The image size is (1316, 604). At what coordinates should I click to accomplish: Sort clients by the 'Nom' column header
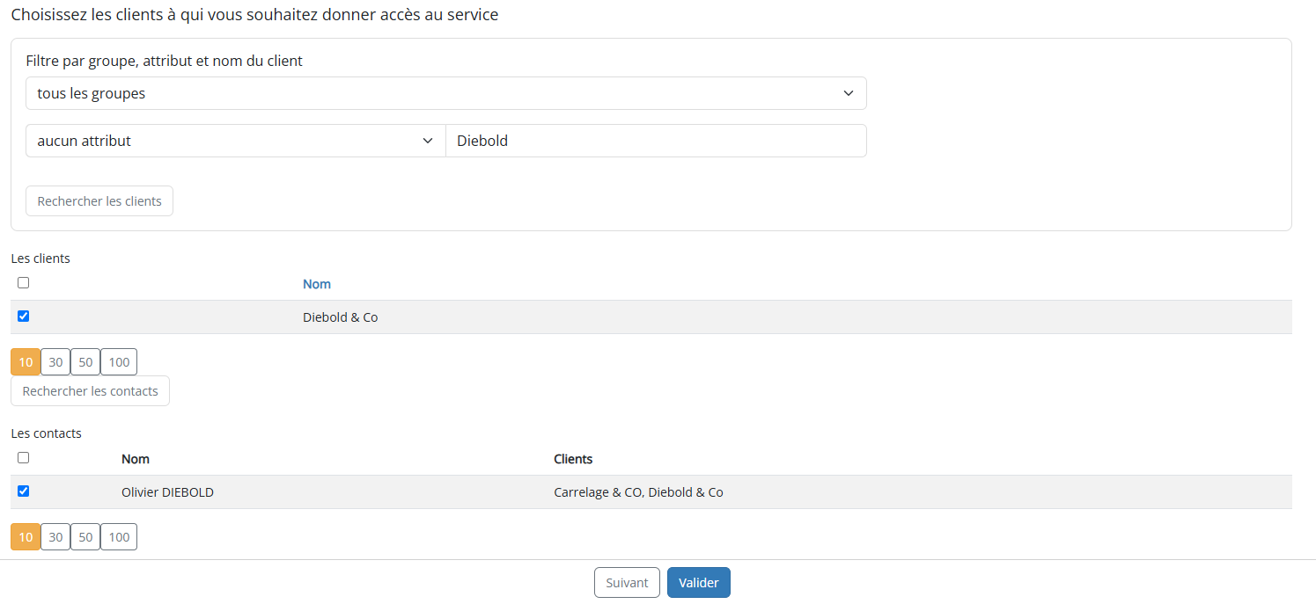317,284
